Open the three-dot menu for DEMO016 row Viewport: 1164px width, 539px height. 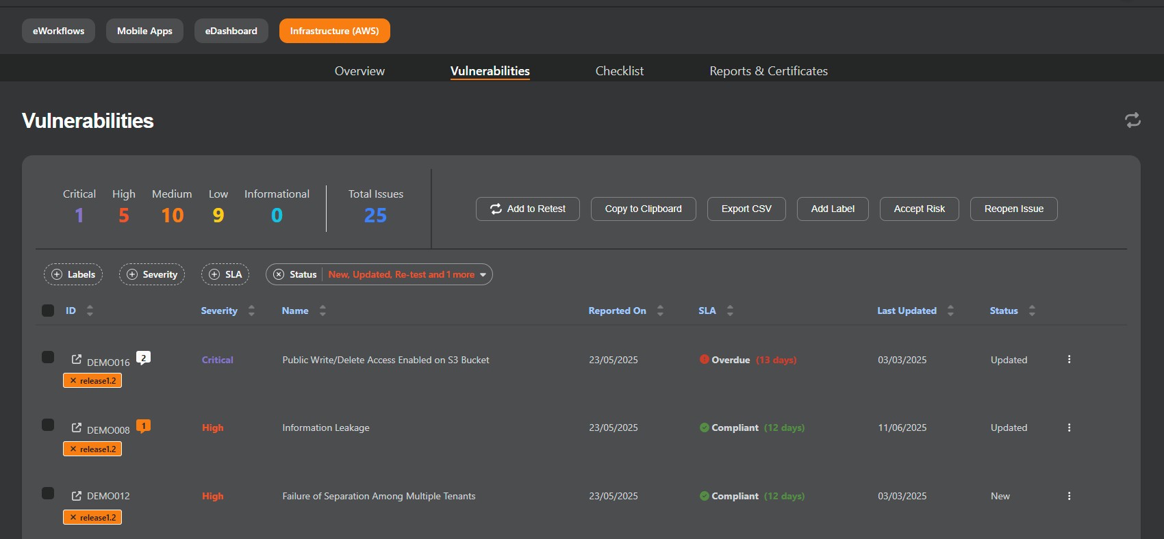coord(1069,360)
